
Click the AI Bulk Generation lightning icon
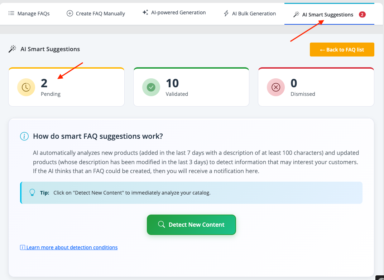pyautogui.click(x=226, y=14)
